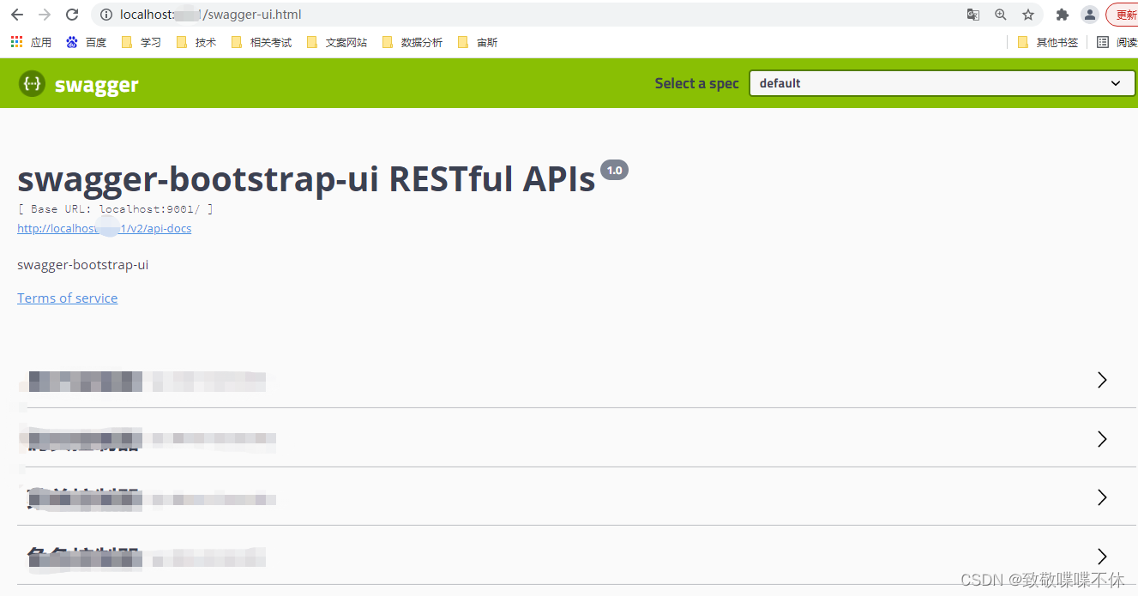Open the 其他书签 folder
The height and width of the screenshot is (596, 1138).
[x=1048, y=42]
